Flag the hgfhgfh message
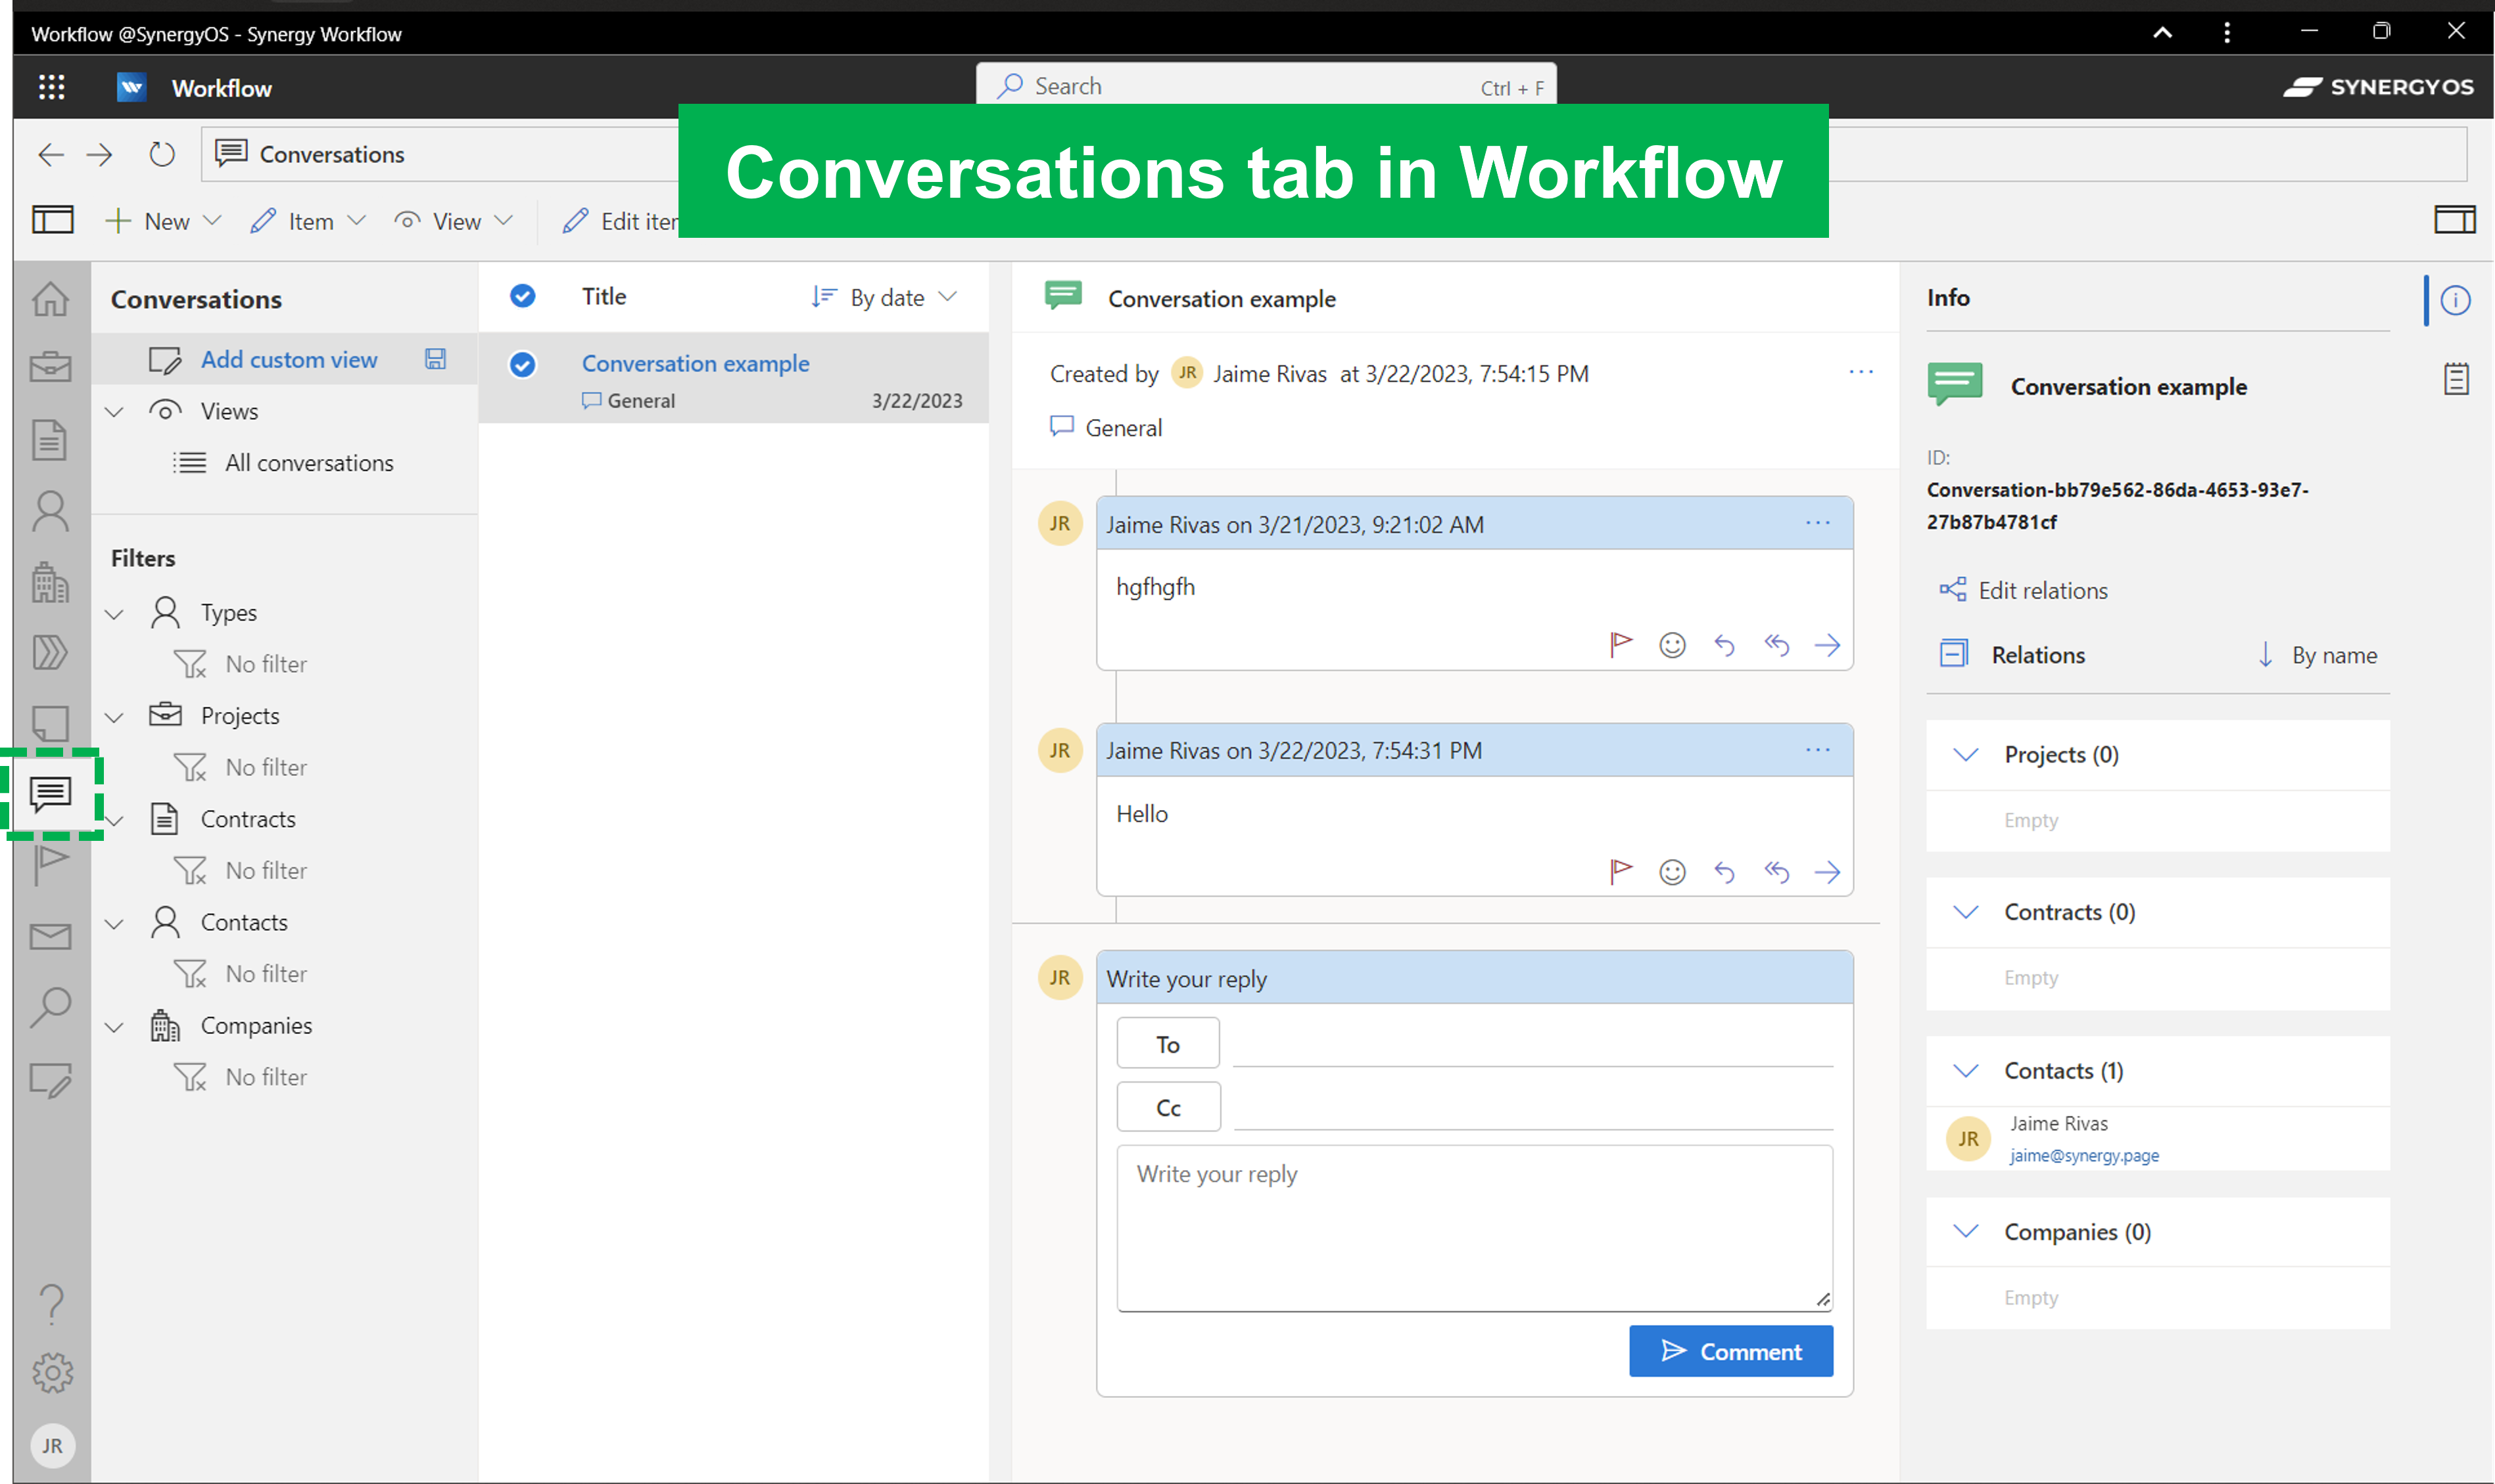This screenshot has height=1484, width=2495. point(1621,645)
